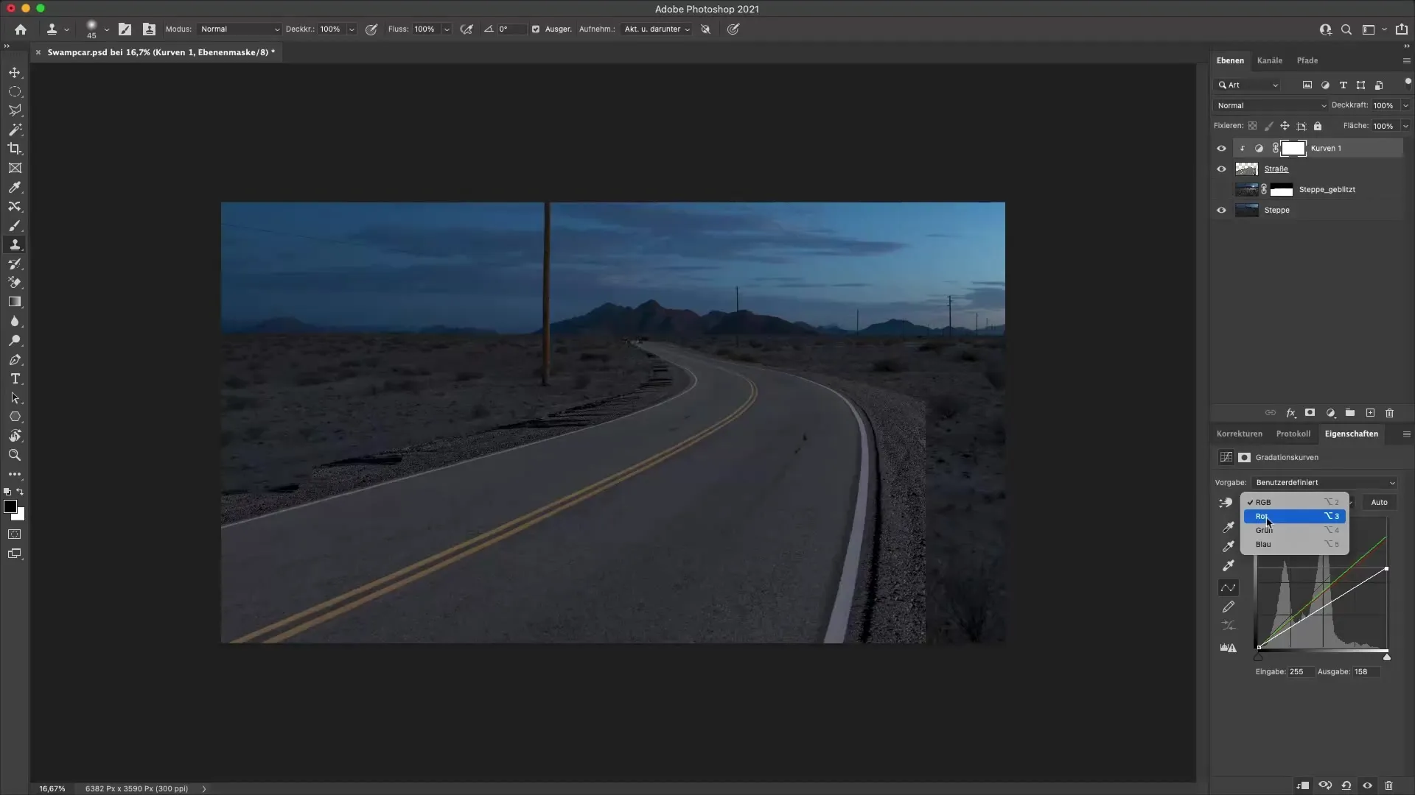
Task: Uncheck the Ausger. checkbox
Action: 536,29
